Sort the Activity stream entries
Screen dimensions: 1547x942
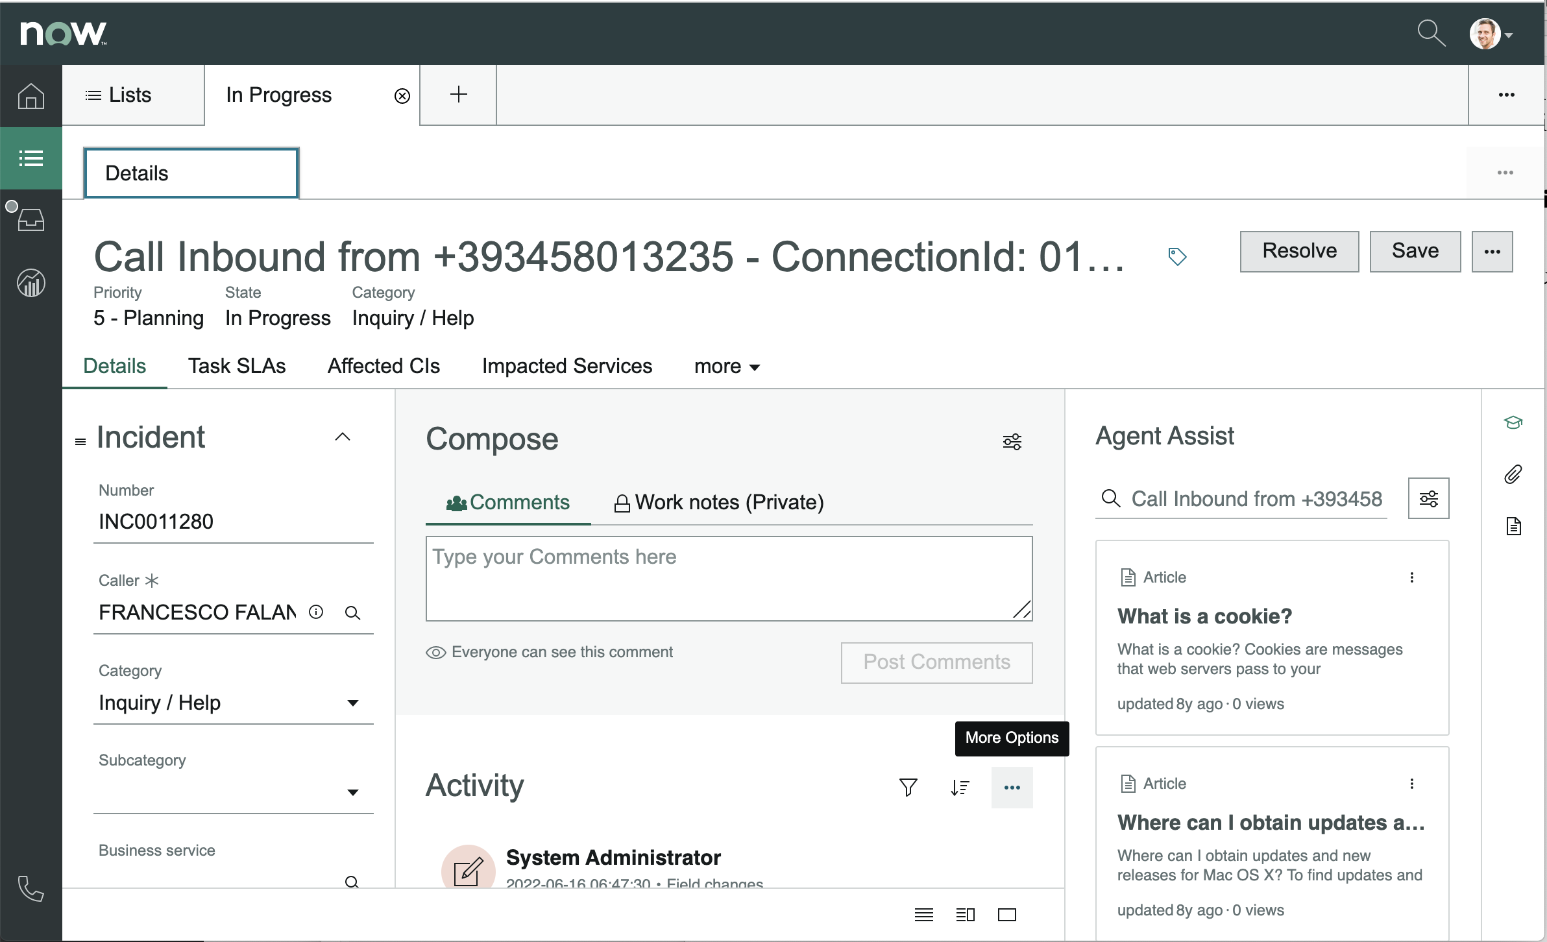(960, 788)
